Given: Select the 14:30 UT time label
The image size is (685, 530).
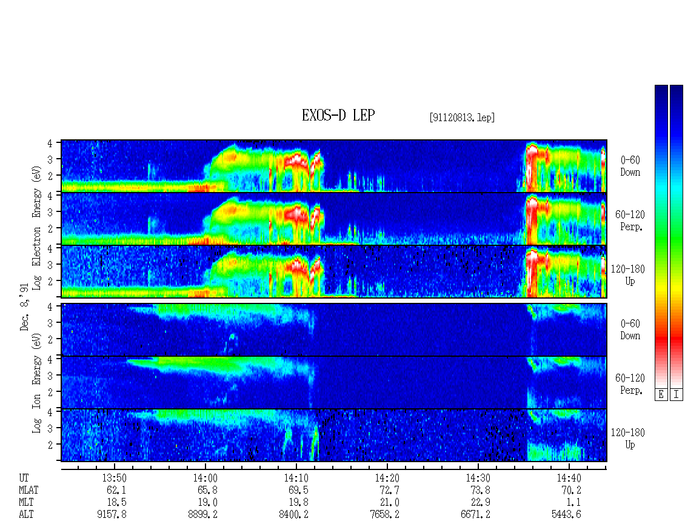Looking at the screenshot, I should (478, 478).
